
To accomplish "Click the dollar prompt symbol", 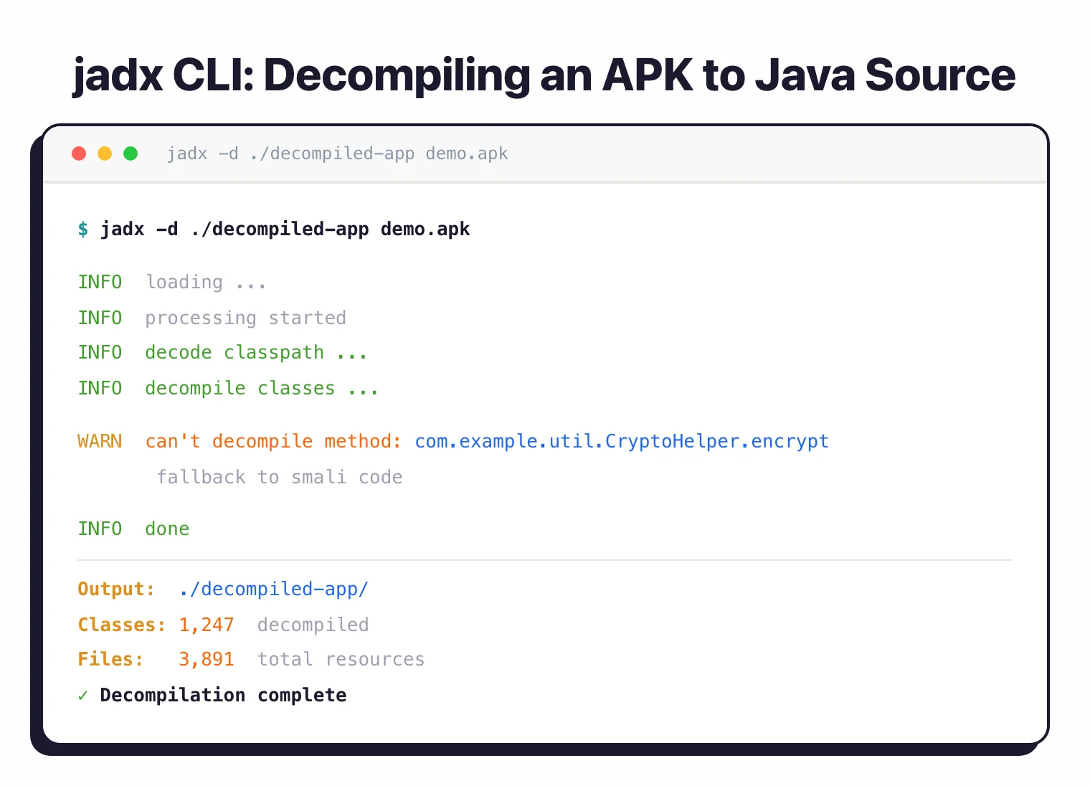I will point(82,229).
